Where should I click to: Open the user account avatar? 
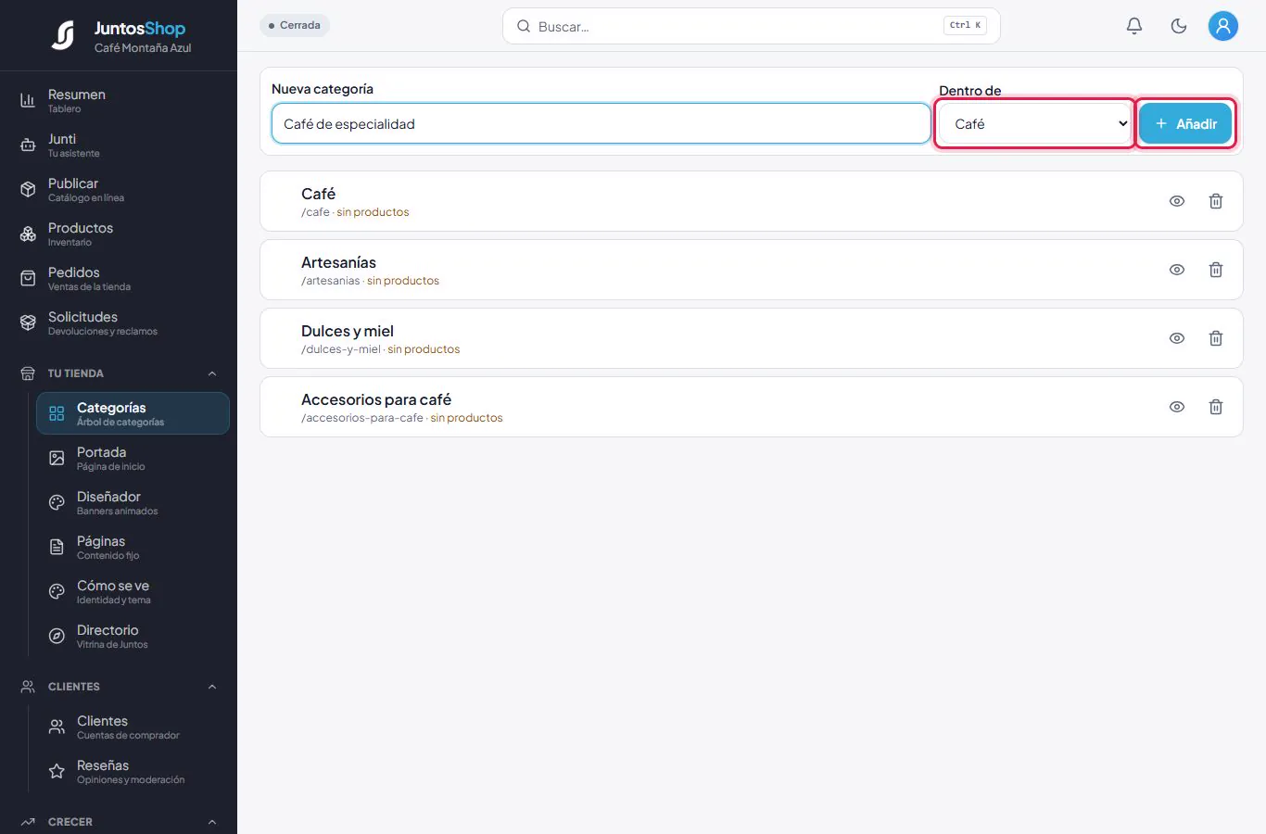click(x=1223, y=26)
